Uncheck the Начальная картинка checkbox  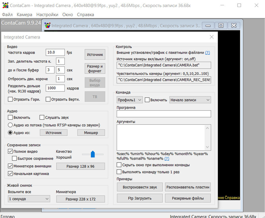click(10, 174)
